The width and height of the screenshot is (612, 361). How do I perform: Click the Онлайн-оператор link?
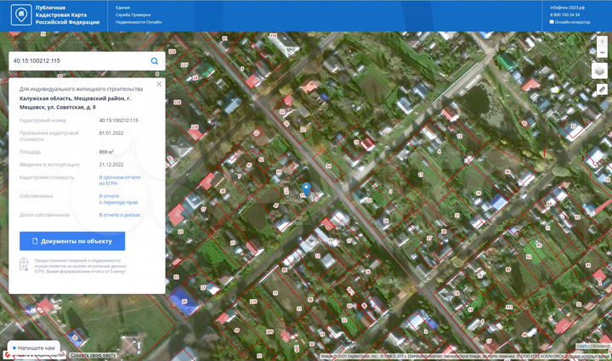pyautogui.click(x=572, y=22)
